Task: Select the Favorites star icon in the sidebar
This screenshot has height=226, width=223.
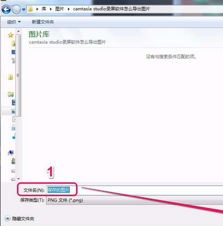Action: (10, 35)
